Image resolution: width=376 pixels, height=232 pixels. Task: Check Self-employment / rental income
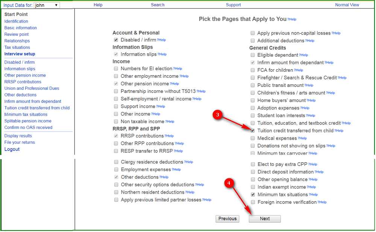pos(116,99)
